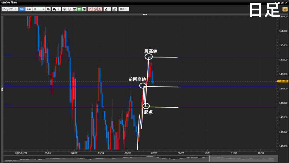Click the 05/14 date axis label
This screenshot has height=163, width=289.
pyautogui.click(x=101, y=153)
